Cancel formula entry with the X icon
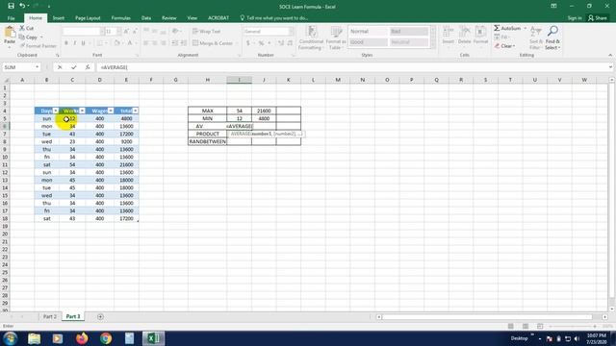This screenshot has width=616, height=346. 60,67
